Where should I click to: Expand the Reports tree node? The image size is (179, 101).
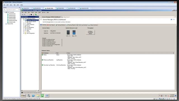pyautogui.click(x=24, y=26)
